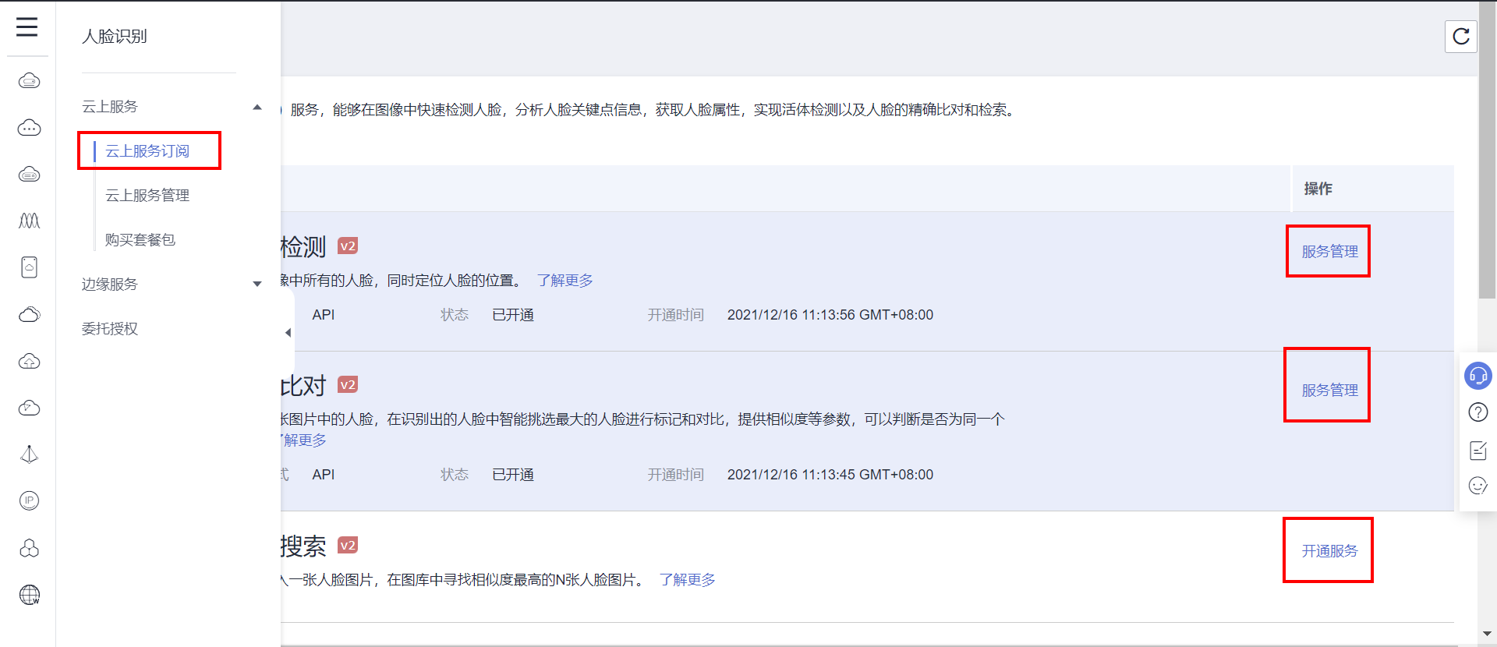The image size is (1497, 647).
Task: Open 购买套餐包 in the sidebar
Action: click(x=140, y=240)
